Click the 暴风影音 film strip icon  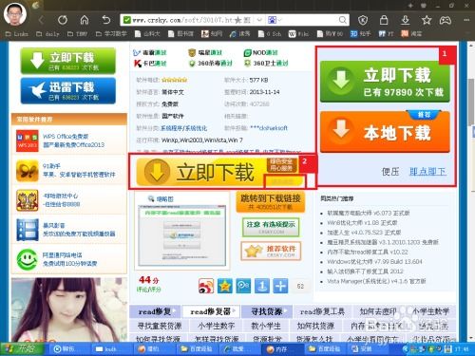point(28,230)
